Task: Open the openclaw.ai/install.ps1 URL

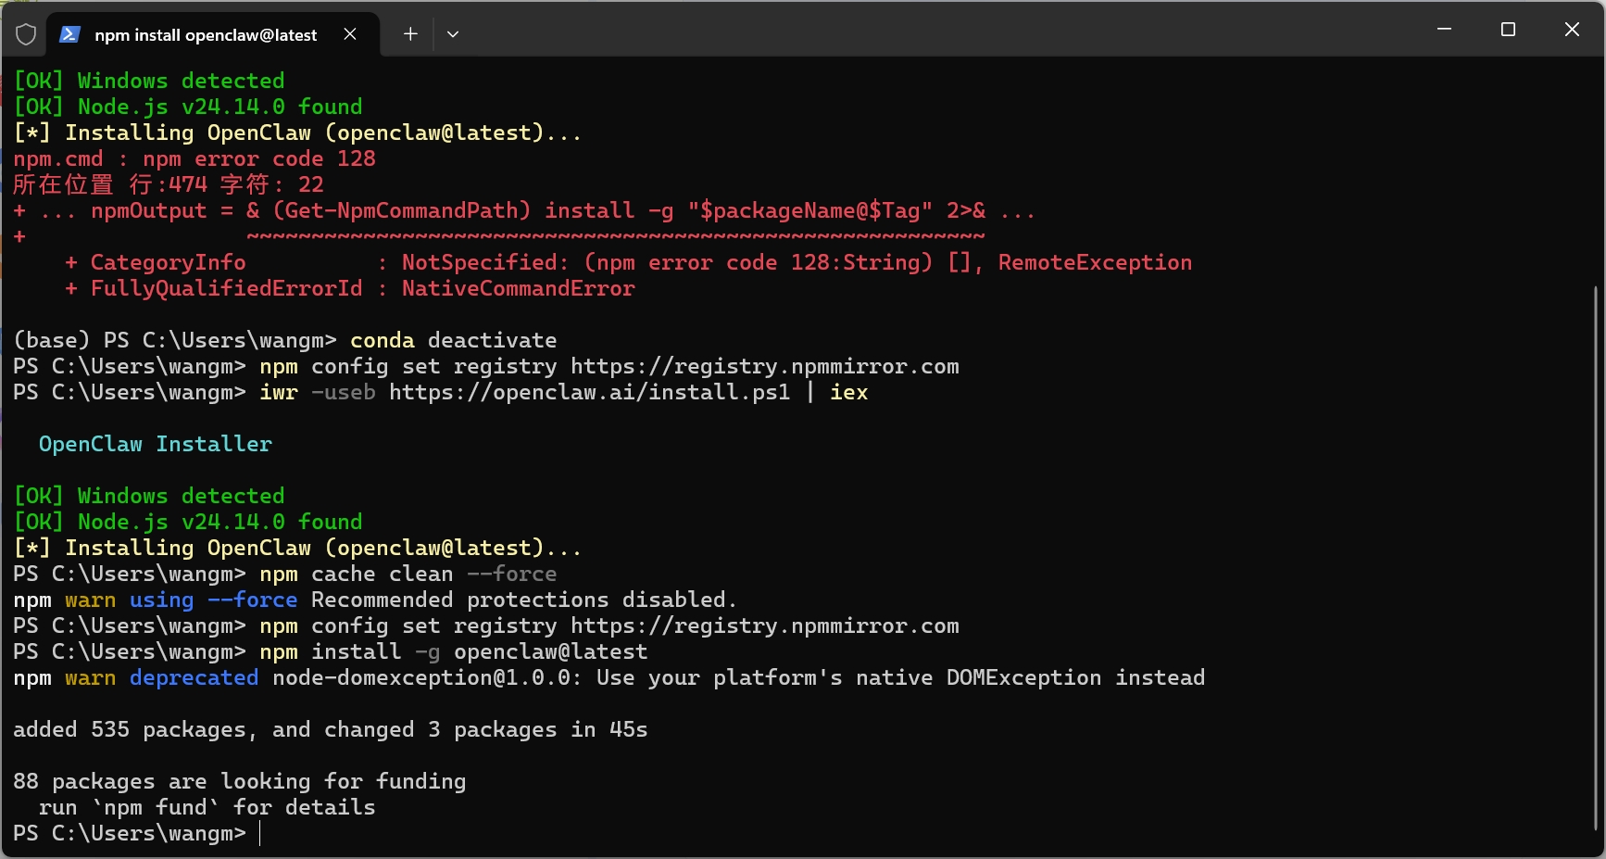Action: point(589,393)
